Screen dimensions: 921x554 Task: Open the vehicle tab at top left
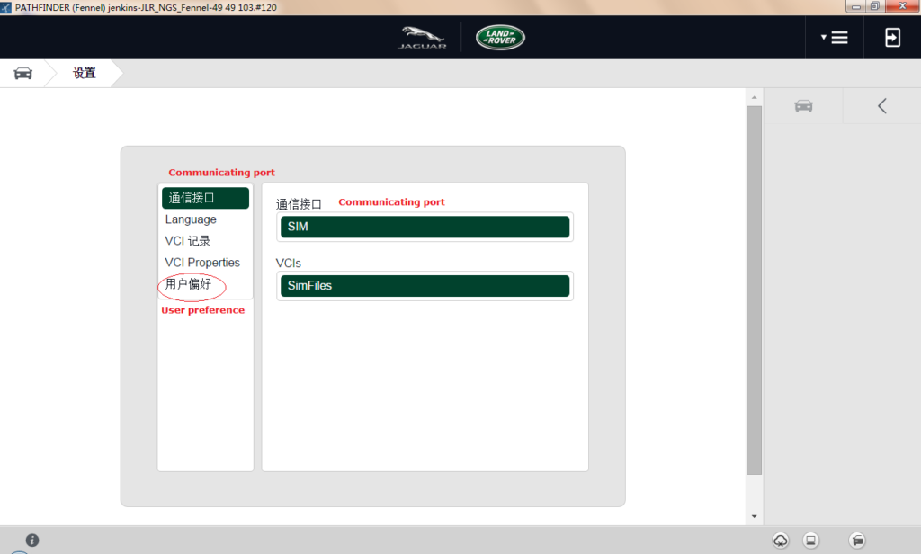23,73
